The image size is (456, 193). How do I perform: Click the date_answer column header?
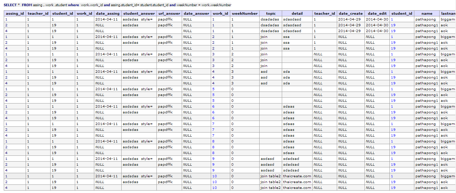pos(196,14)
